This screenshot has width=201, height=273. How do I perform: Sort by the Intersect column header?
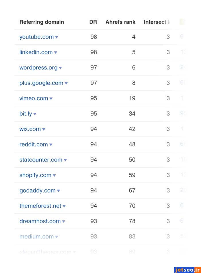[x=155, y=22]
